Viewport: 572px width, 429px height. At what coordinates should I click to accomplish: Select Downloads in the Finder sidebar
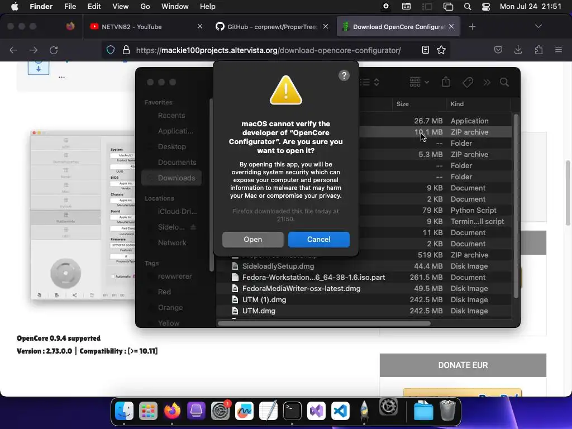pos(171,178)
